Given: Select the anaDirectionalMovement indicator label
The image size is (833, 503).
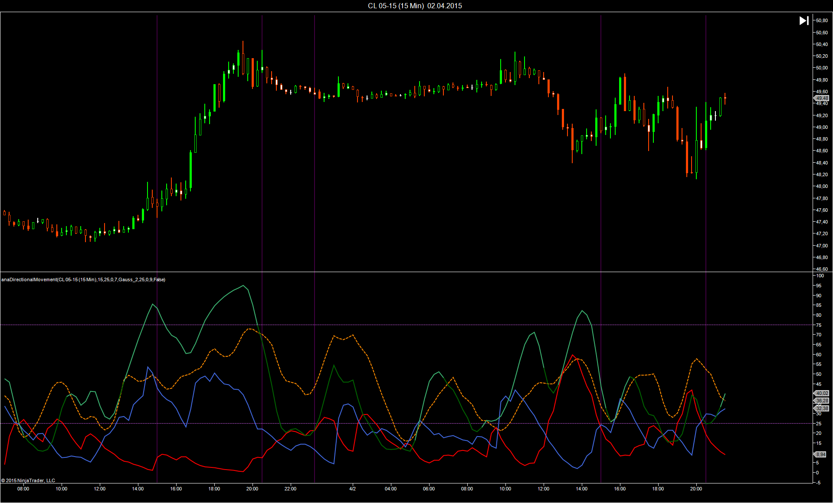Looking at the screenshot, I should 83,279.
